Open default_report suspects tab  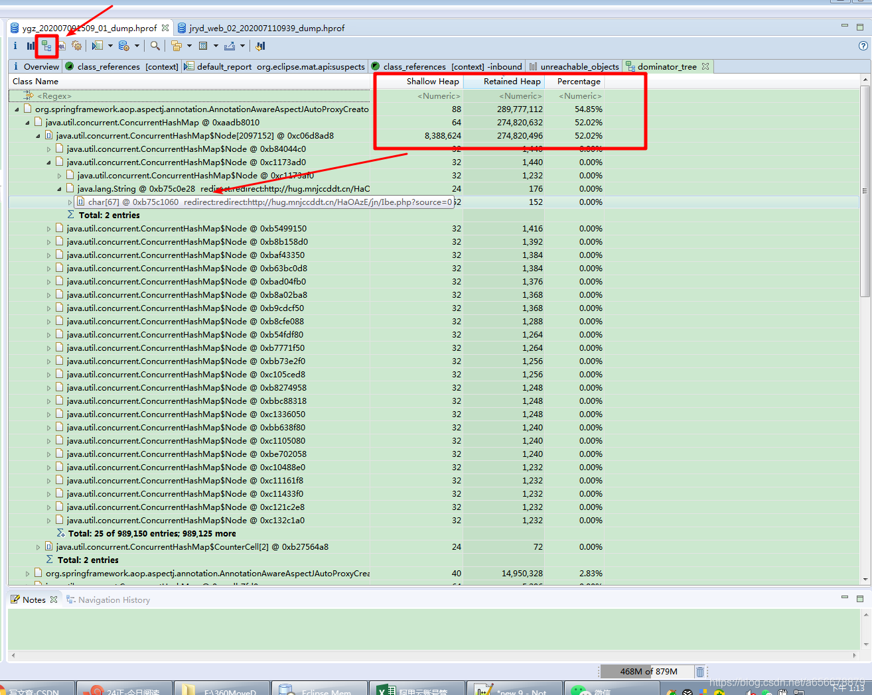(x=275, y=66)
